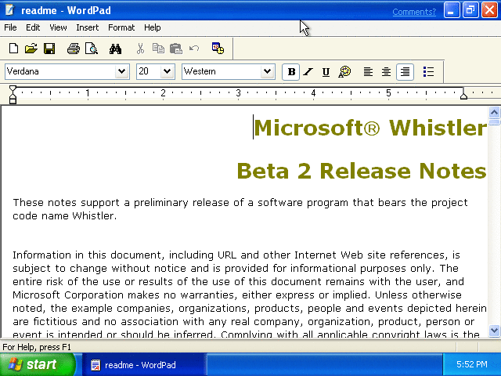
Task: Toggle the bullet list style
Action: coord(428,71)
